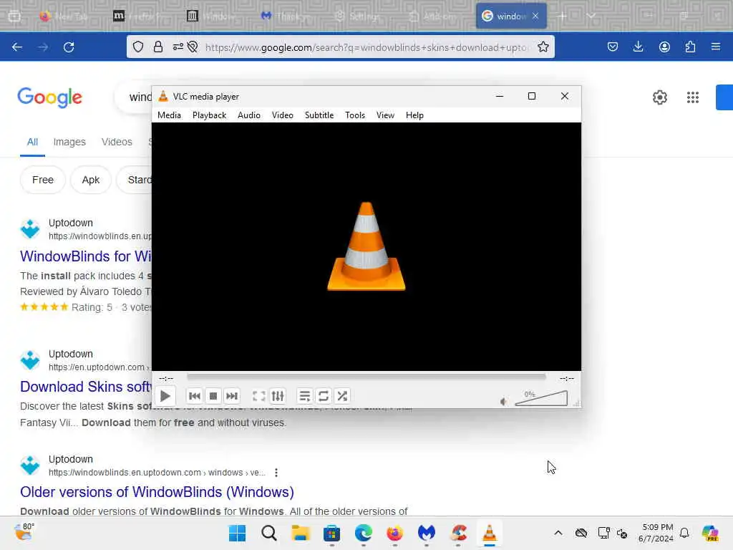
Task: Click the Firefox tracking protection shield
Action: 138,47
